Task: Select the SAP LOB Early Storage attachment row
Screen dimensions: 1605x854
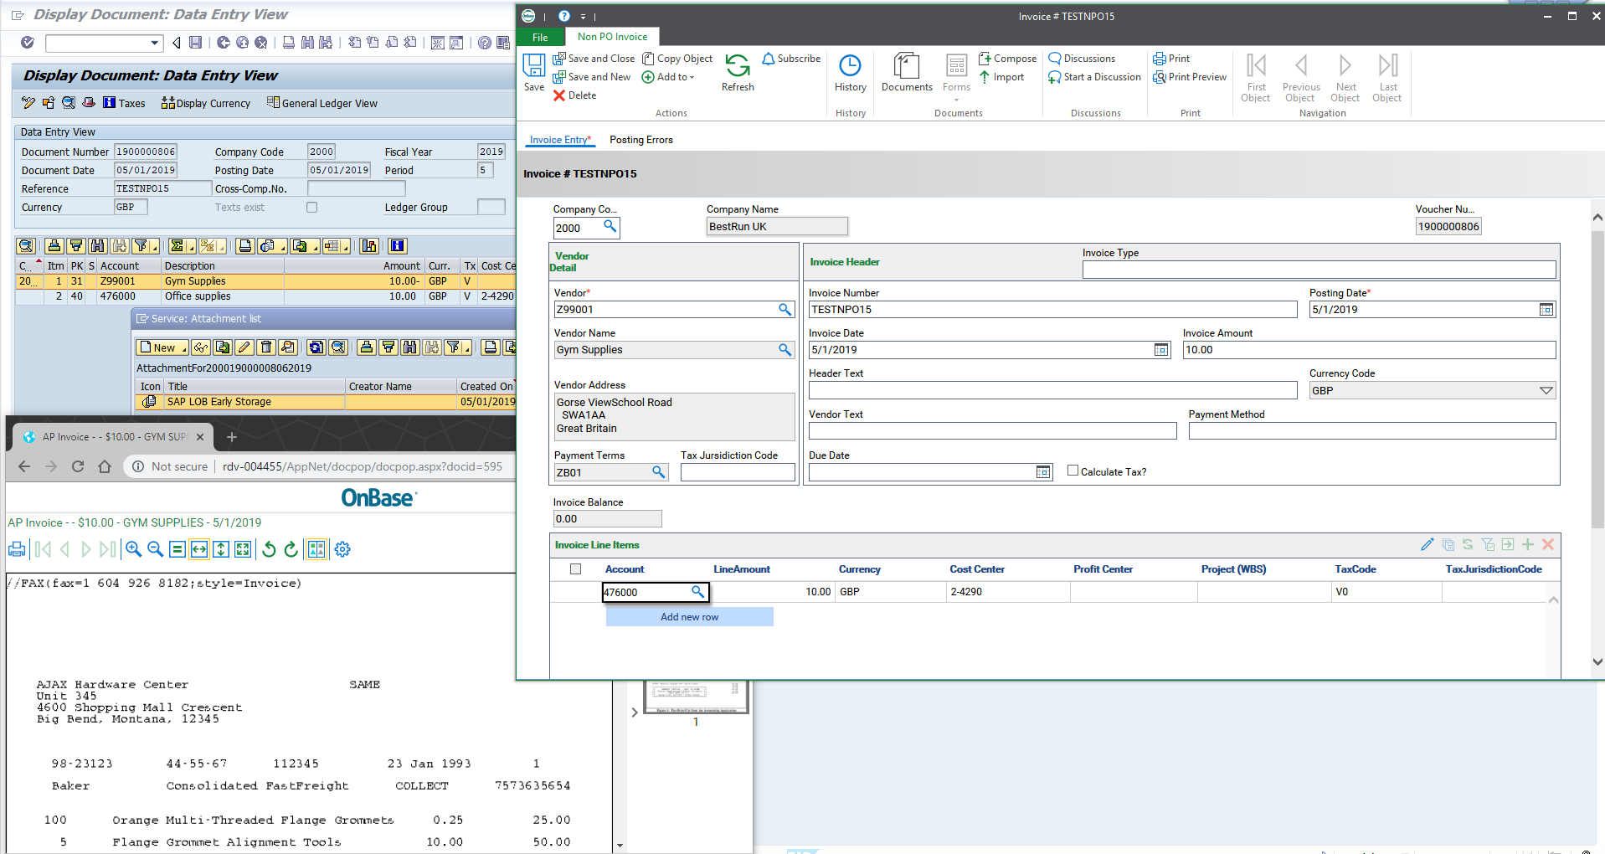Action: [x=326, y=402]
